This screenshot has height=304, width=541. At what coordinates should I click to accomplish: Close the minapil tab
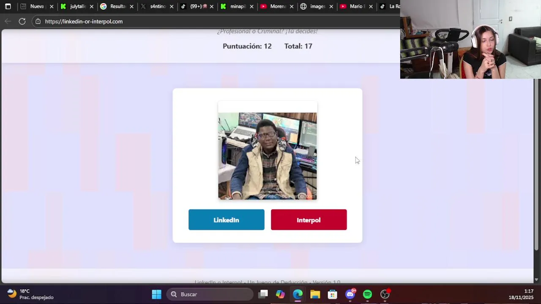(x=251, y=7)
